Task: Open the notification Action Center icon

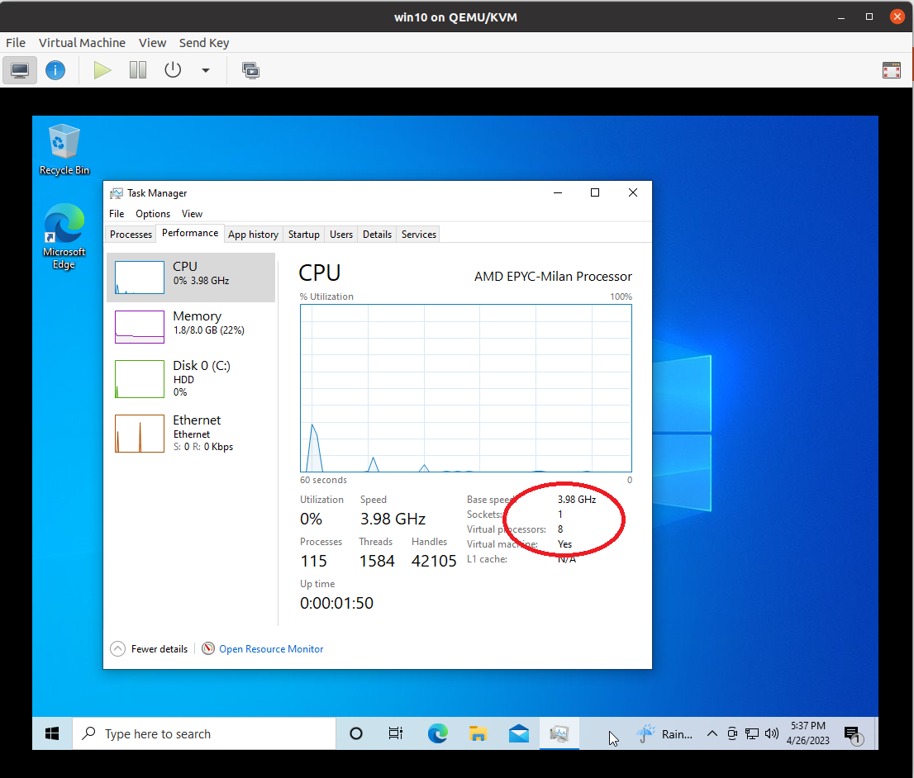Action: click(853, 734)
